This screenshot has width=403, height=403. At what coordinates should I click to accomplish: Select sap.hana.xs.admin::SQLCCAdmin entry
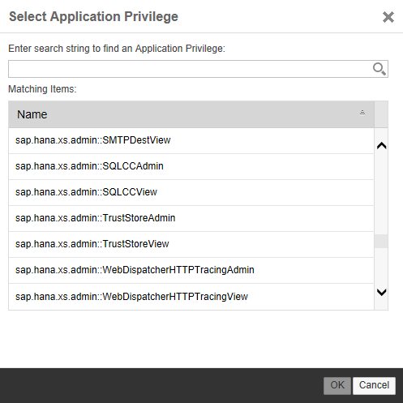(191, 167)
